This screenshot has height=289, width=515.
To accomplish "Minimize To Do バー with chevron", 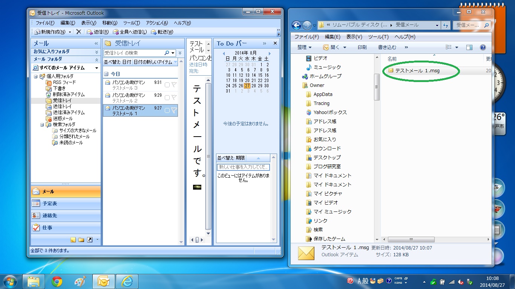I will (264, 43).
